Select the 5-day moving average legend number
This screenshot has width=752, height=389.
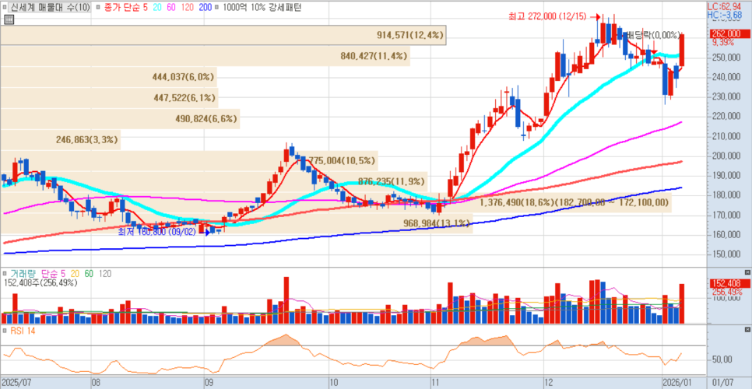pos(144,6)
